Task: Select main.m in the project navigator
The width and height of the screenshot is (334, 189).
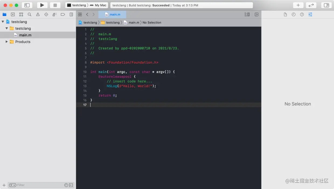Action: tap(38, 35)
